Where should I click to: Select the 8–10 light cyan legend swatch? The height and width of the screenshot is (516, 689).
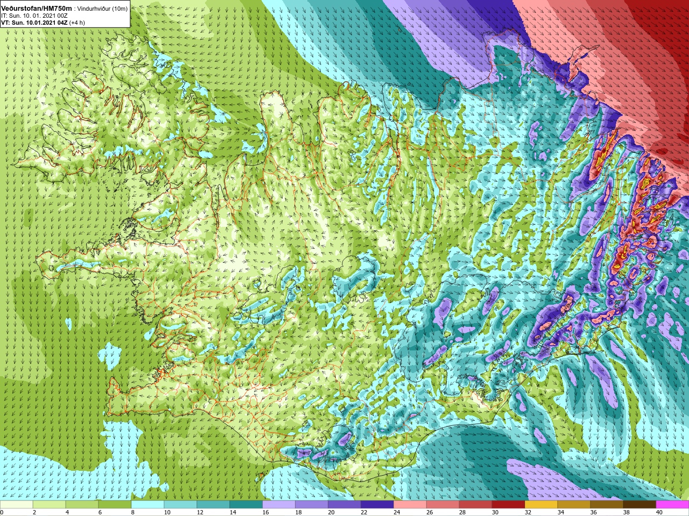point(147,504)
